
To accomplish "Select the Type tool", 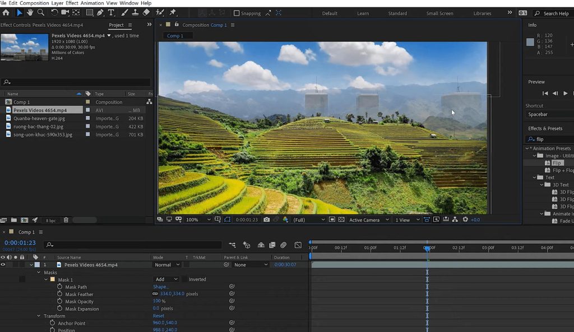I will tap(112, 12).
